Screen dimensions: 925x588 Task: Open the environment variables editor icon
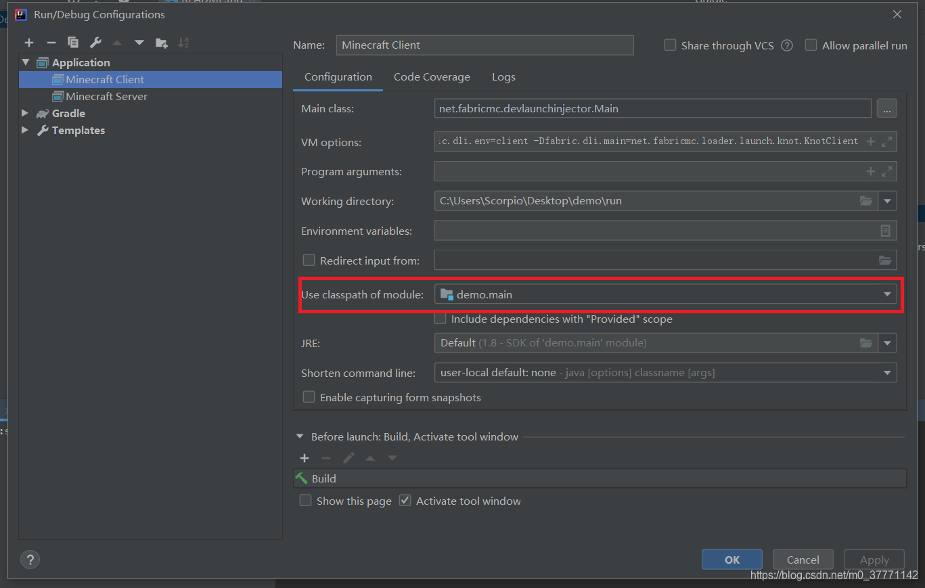[885, 231]
